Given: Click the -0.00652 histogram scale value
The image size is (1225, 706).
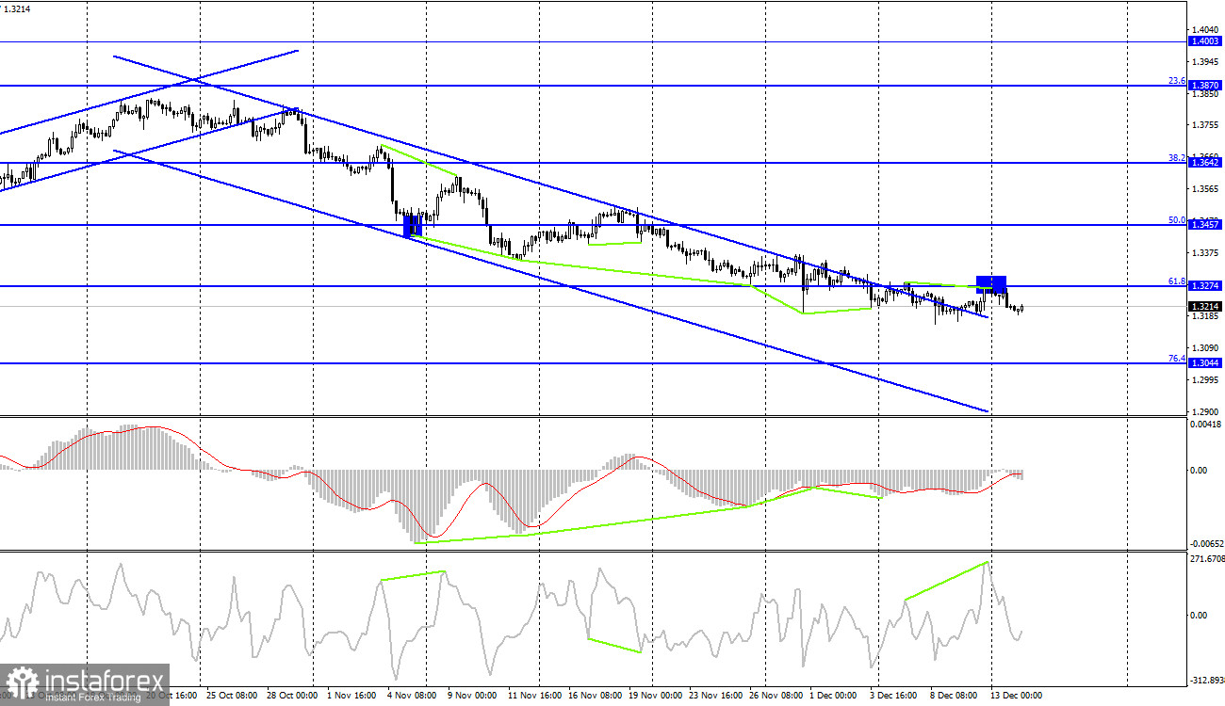Looking at the screenshot, I should [x=1206, y=544].
